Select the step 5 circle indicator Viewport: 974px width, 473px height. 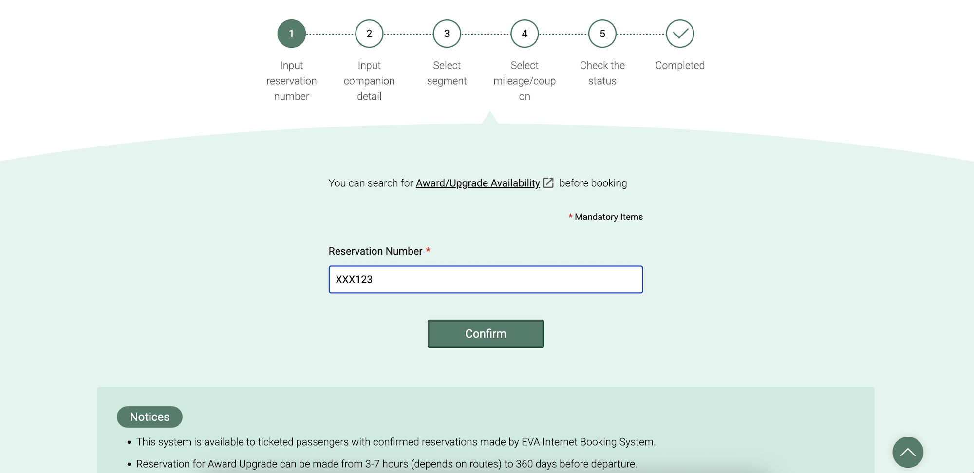point(602,34)
